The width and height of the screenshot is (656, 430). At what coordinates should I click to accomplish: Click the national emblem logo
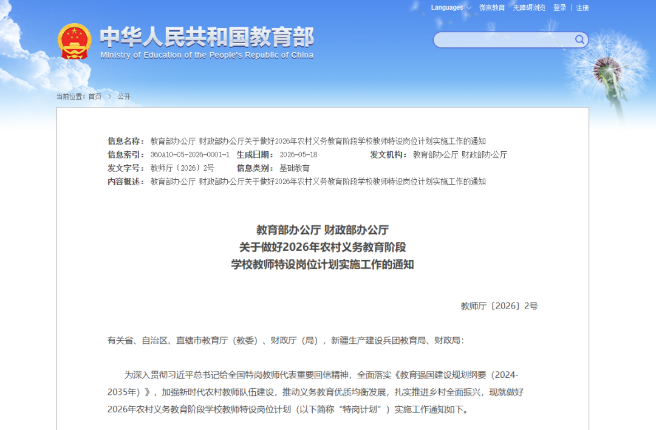(74, 41)
